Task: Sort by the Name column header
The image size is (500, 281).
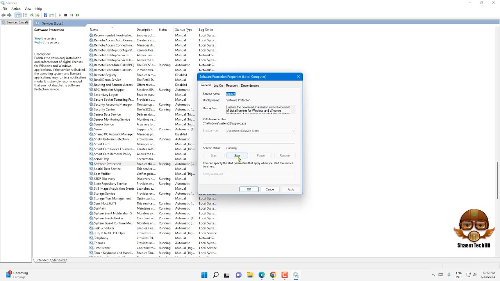Action: pyautogui.click(x=111, y=30)
